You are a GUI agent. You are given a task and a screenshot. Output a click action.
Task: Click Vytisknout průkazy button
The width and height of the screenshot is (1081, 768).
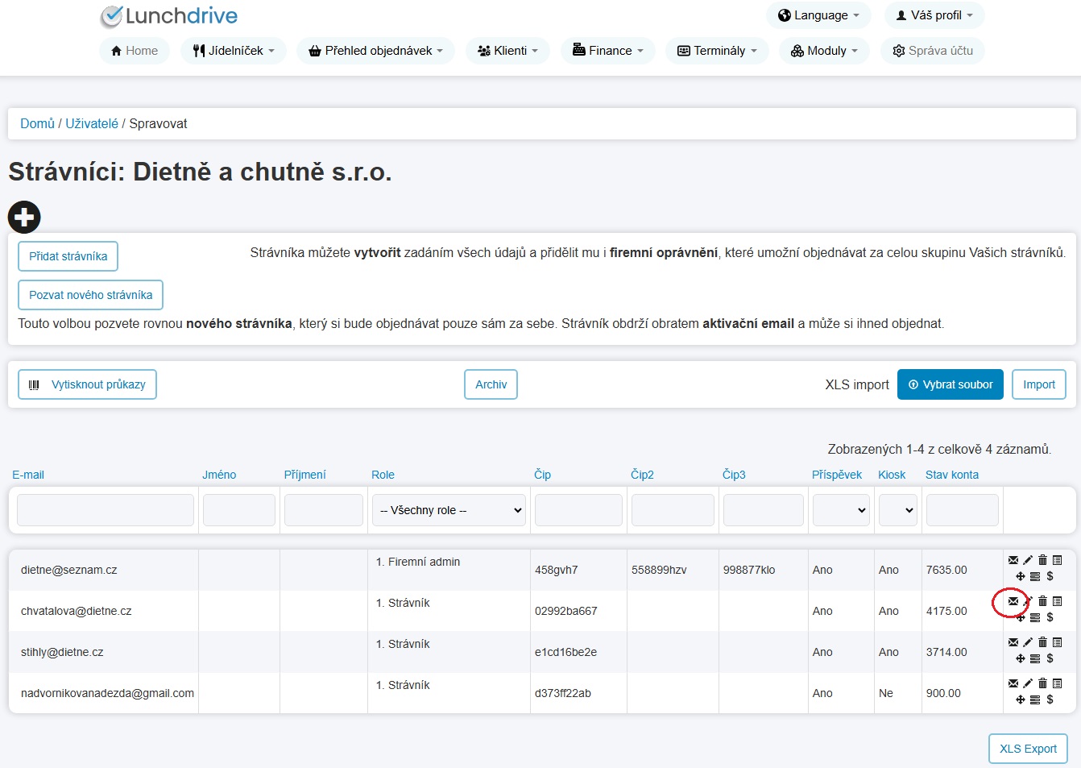(x=87, y=384)
